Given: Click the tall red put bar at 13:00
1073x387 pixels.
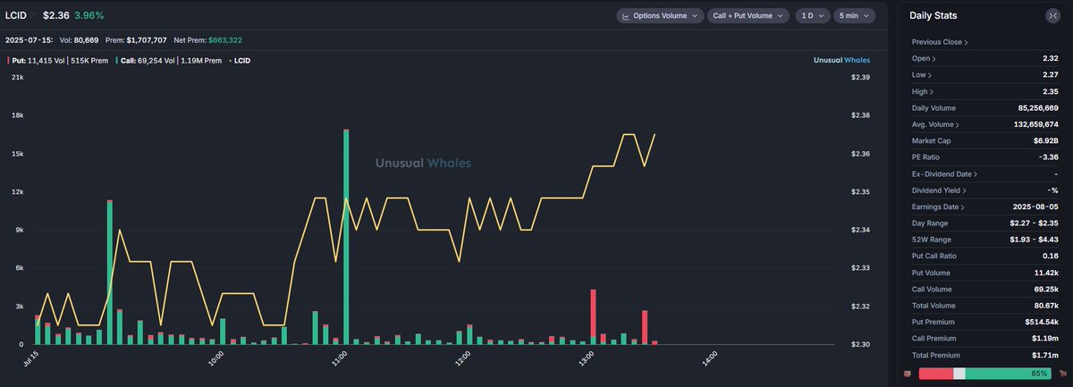Looking at the screenshot, I should (593, 313).
